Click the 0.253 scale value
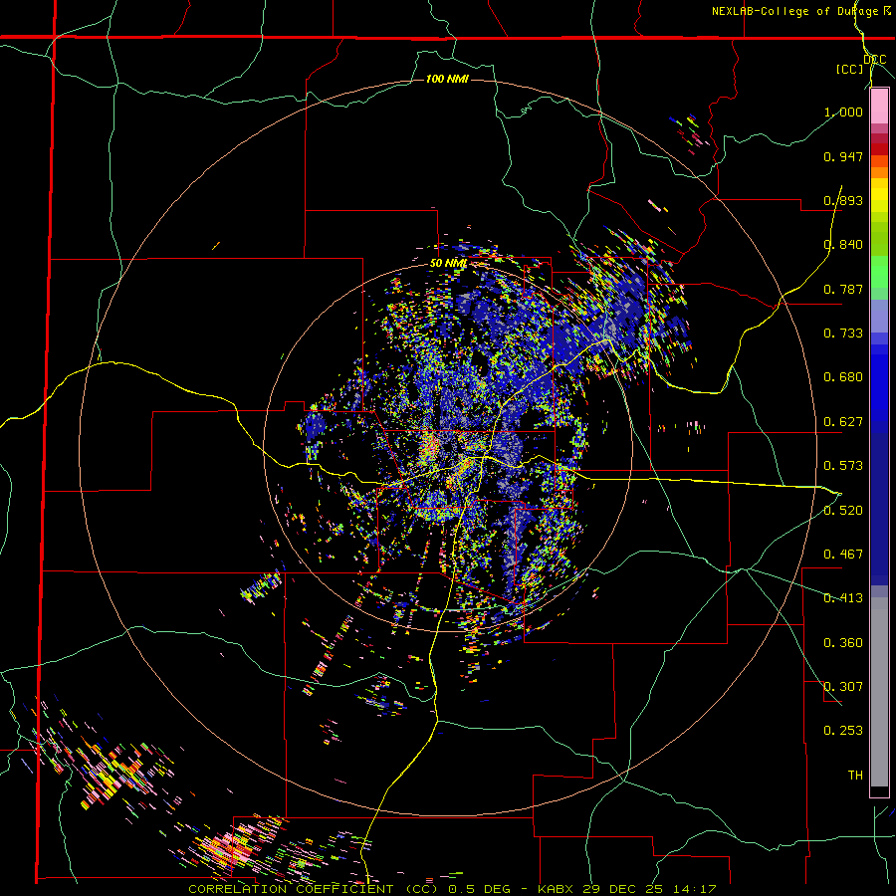This screenshot has width=896, height=896. [843, 731]
